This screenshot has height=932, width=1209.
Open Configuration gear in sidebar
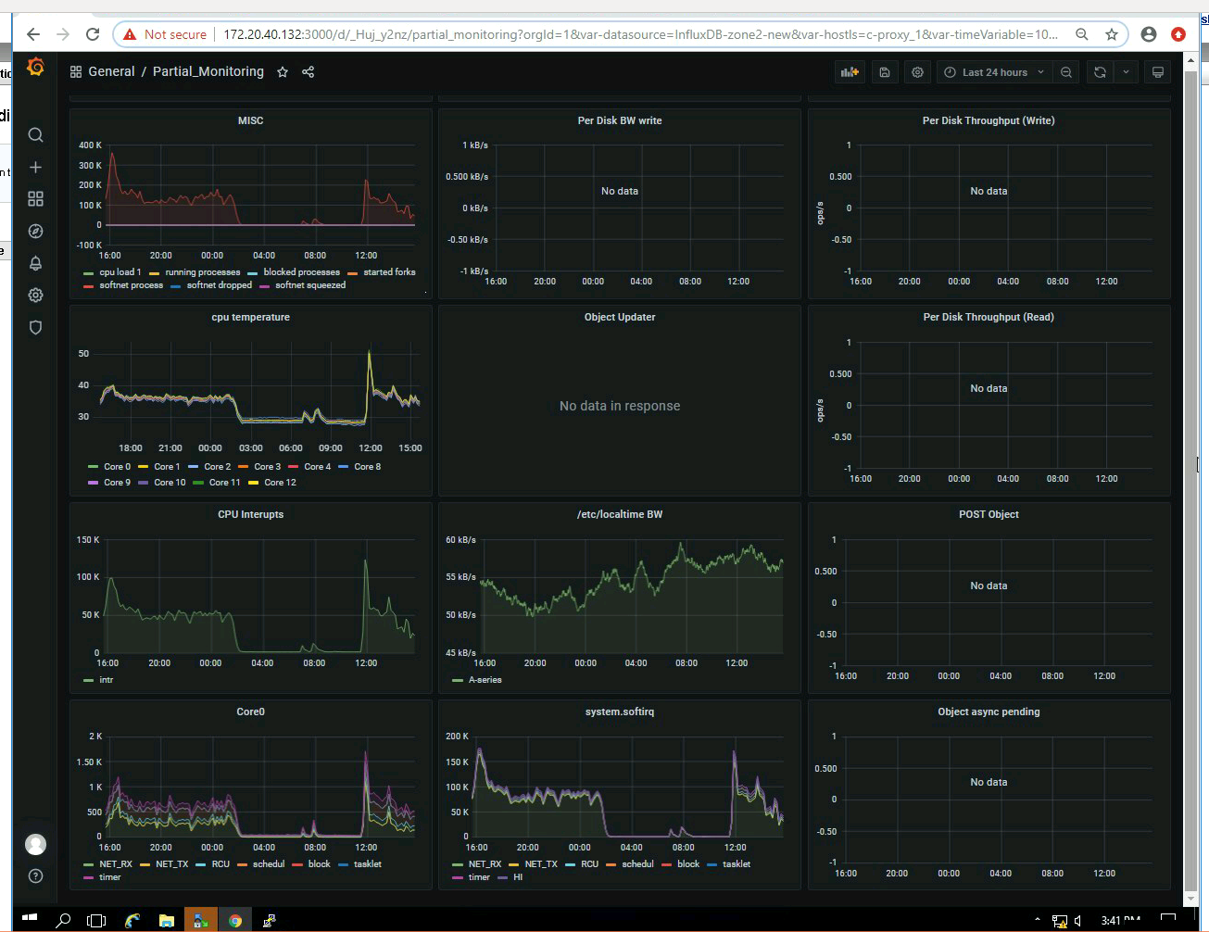pyautogui.click(x=35, y=296)
